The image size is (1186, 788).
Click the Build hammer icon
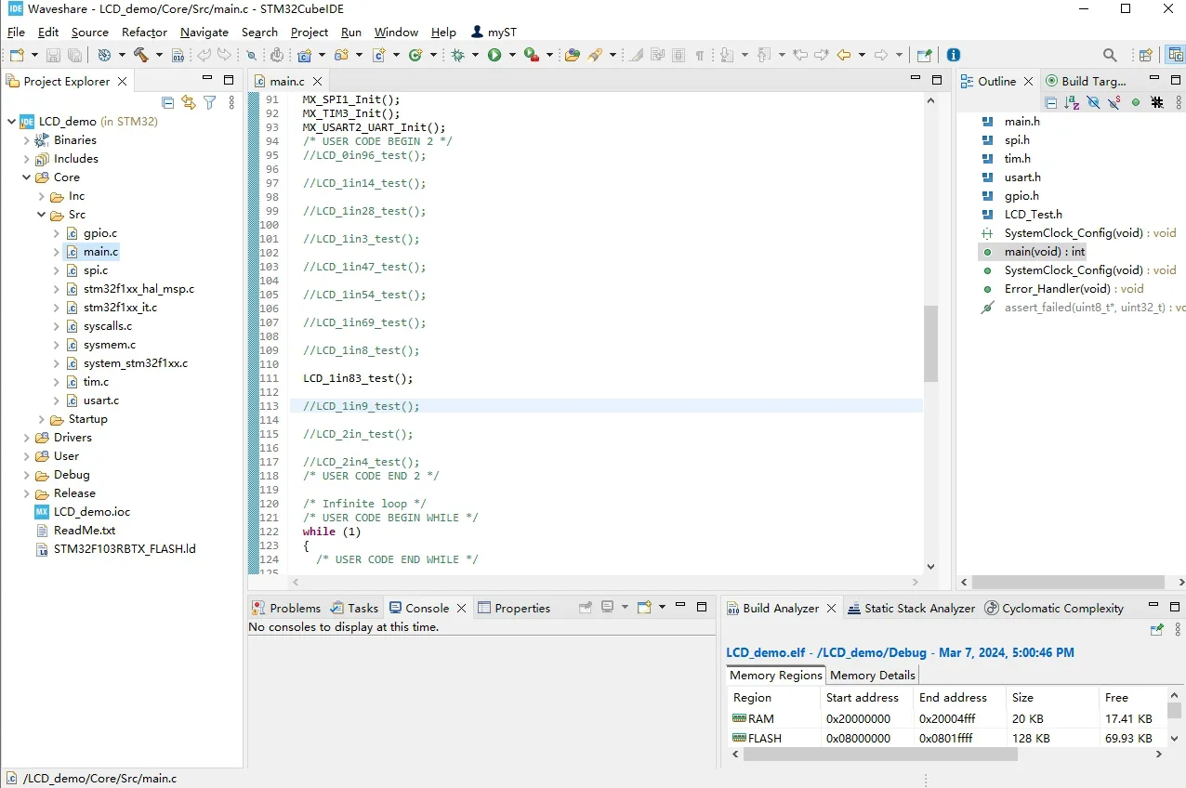140,55
